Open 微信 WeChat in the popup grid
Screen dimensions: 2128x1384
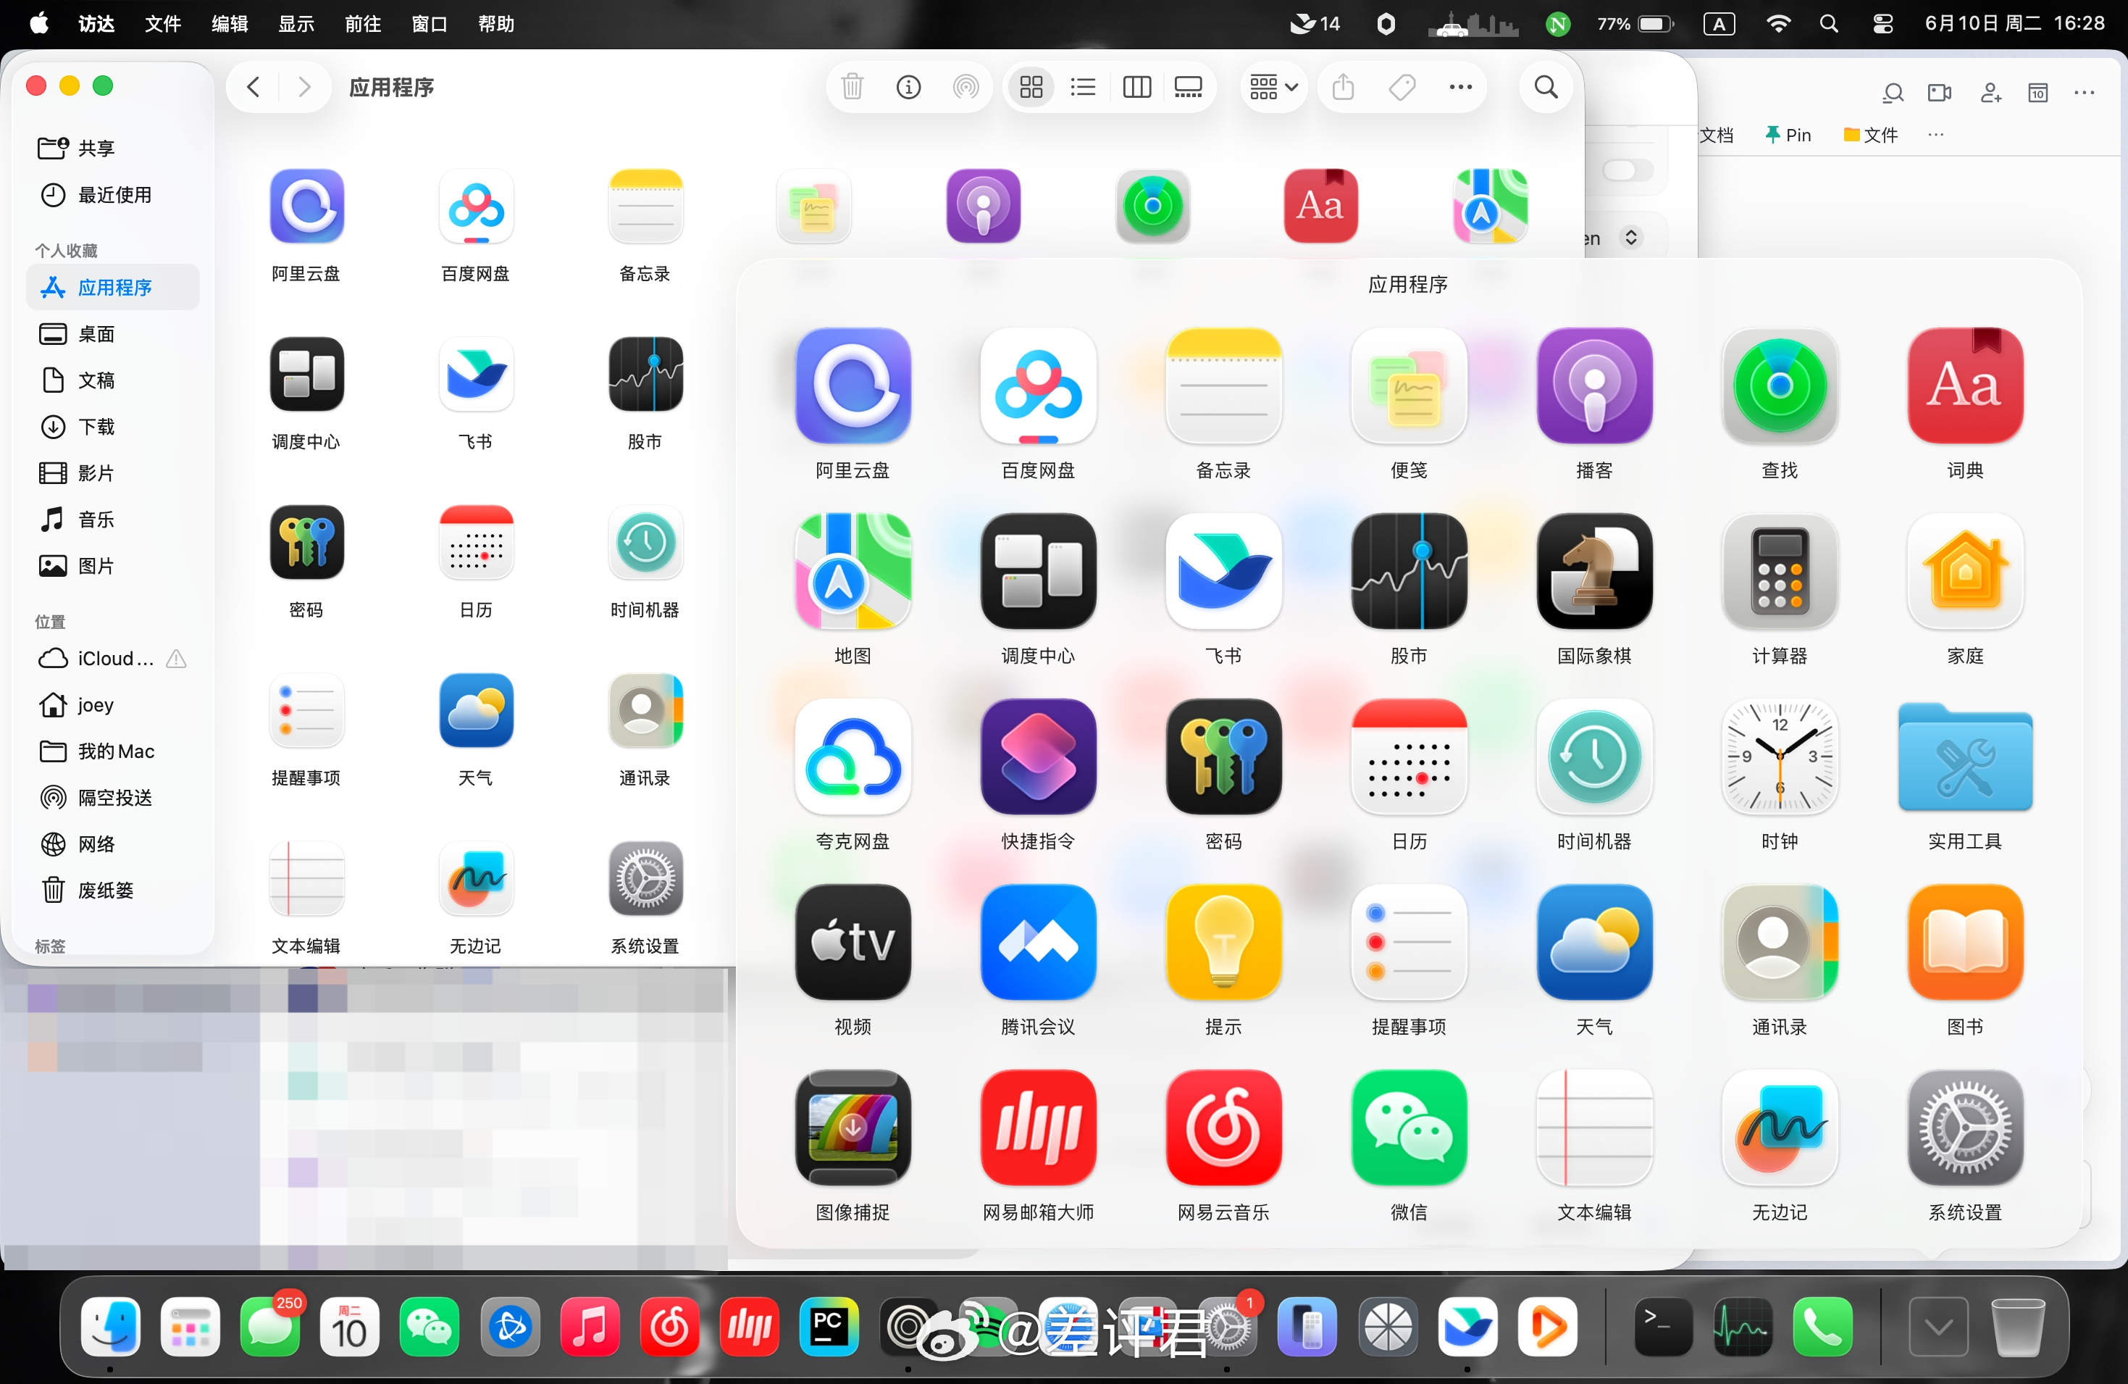(1408, 1127)
